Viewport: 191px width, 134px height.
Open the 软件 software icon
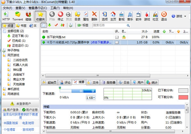pyautogui.click(x=139, y=16)
